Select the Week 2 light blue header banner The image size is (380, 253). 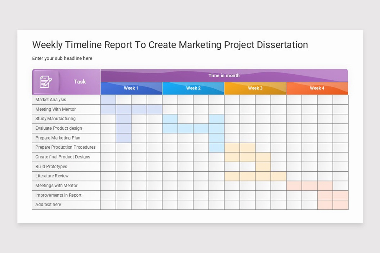[193, 88]
